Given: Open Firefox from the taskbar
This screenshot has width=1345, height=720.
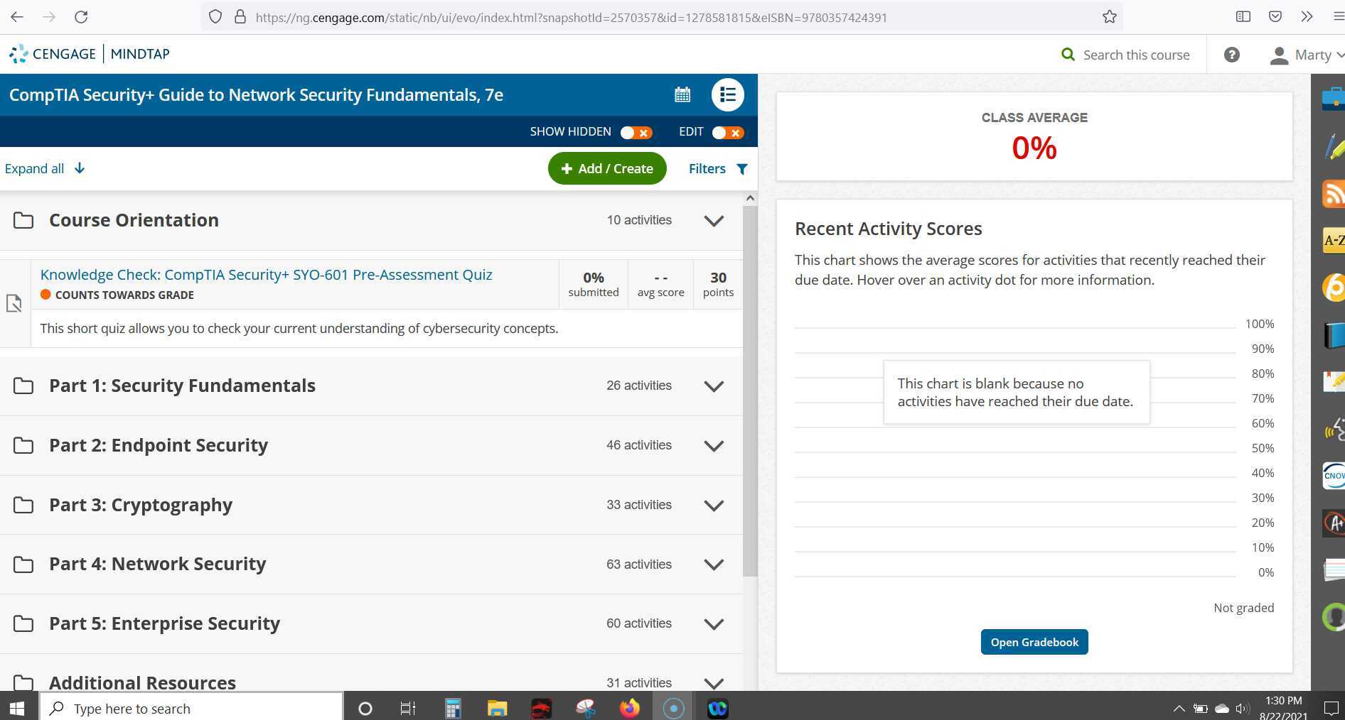Looking at the screenshot, I should coord(629,707).
